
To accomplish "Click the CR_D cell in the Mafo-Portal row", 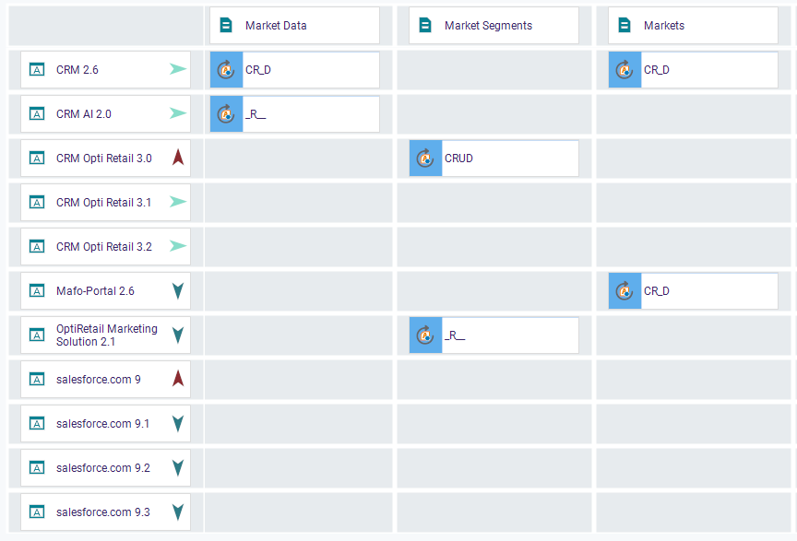I will click(x=708, y=291).
